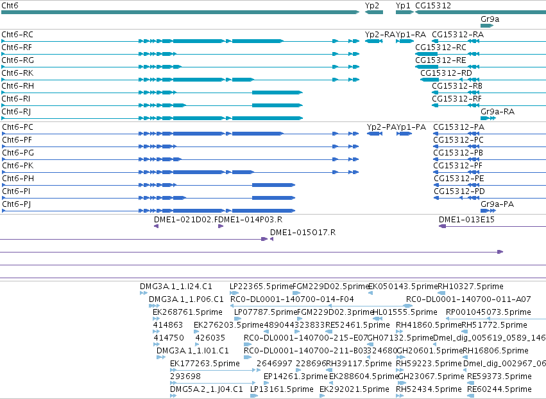Open transcript CG15312-RE

point(441,60)
